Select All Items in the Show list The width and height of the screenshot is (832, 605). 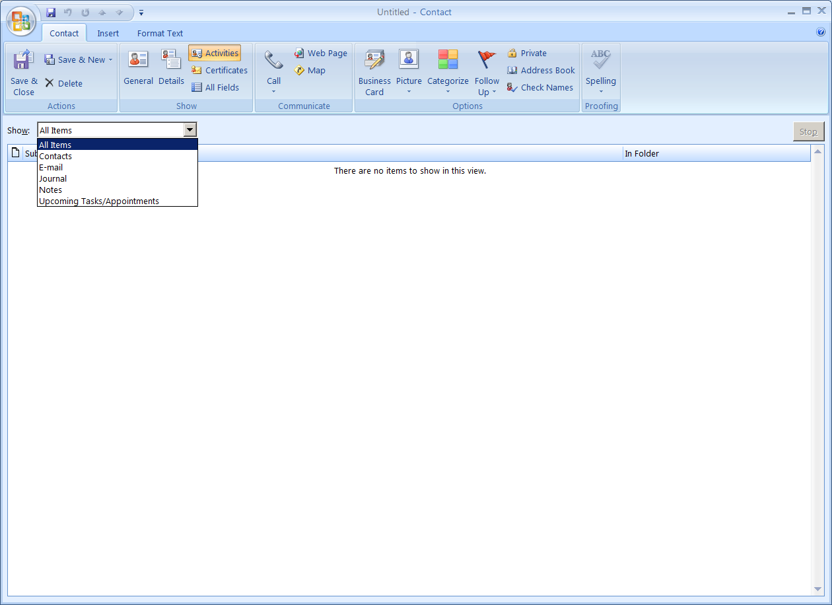[x=118, y=145]
